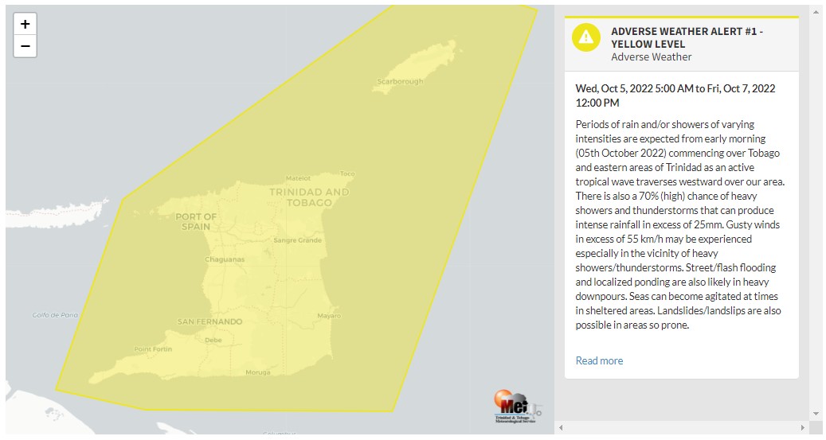Click Matelot map label
826x440 pixels.
298,178
